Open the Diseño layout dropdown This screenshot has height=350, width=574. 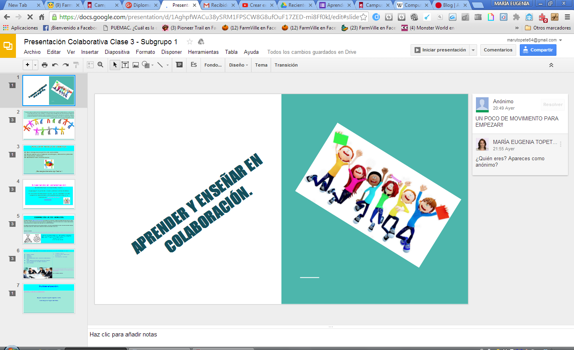point(238,65)
